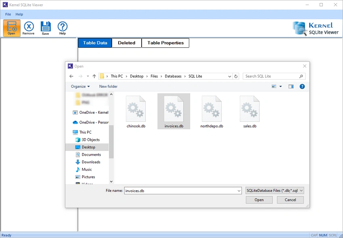Viewport: 343px width, 238px height.
Task: Click Desktop in the address path
Action: (137, 76)
